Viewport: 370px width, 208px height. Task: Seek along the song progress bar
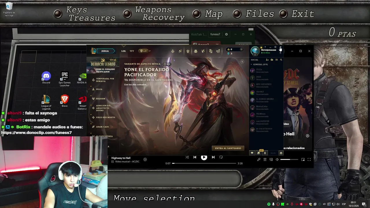204,164
